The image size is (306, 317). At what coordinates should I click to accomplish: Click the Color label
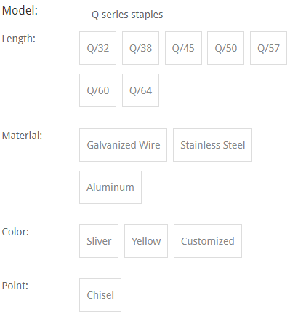[x=15, y=232]
